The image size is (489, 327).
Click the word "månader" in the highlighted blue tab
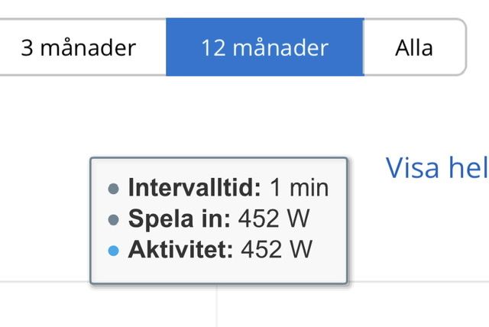290,47
